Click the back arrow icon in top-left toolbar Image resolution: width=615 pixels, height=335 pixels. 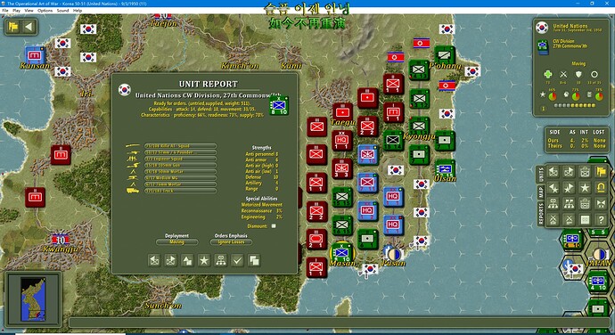(29, 27)
